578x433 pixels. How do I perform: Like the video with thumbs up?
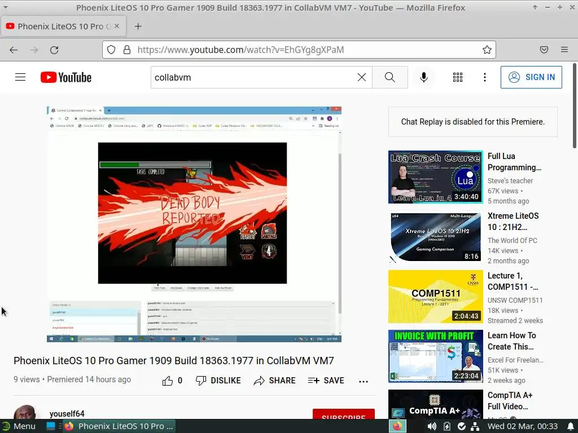click(168, 381)
